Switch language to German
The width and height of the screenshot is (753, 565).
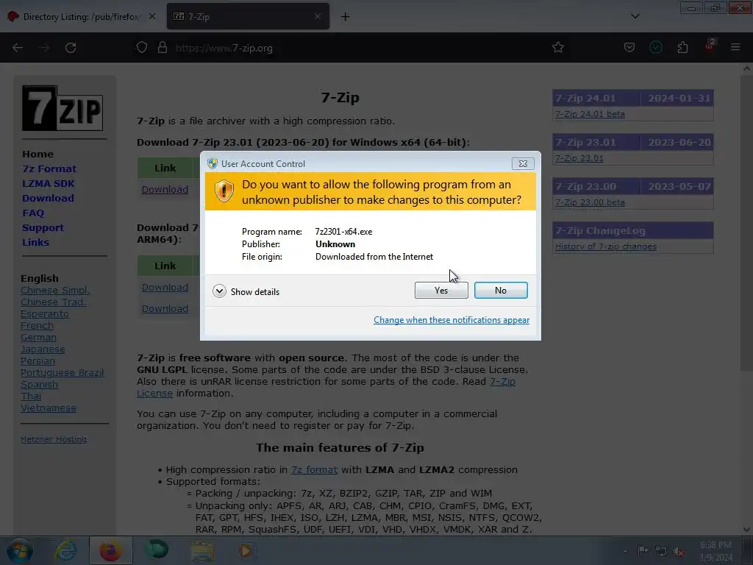38,337
